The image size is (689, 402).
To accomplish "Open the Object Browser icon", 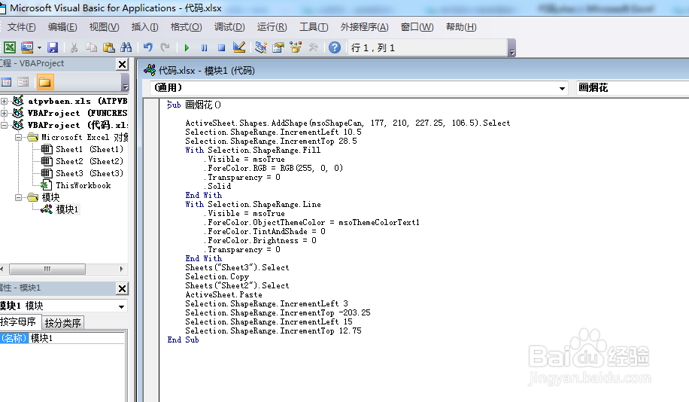I will click(296, 47).
